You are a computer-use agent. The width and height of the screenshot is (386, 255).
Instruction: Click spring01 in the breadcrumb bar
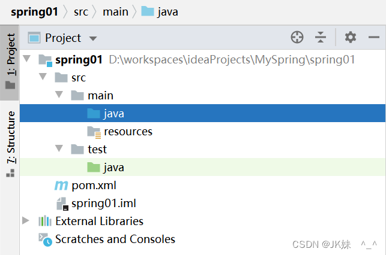point(34,12)
